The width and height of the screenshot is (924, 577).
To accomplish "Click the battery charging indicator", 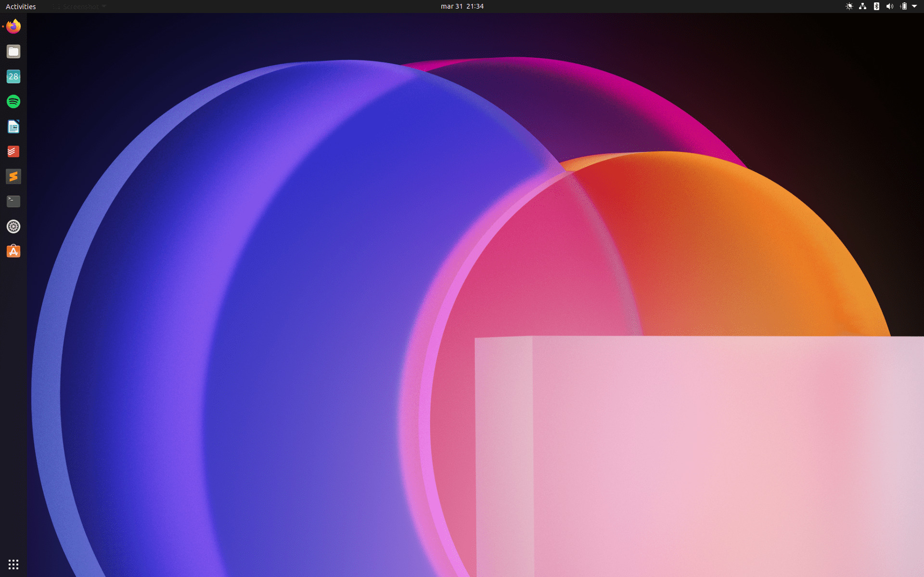I will (903, 6).
